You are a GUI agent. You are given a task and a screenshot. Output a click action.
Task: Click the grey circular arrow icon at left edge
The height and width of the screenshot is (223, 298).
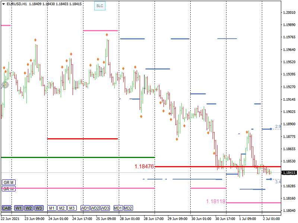(x=5, y=85)
